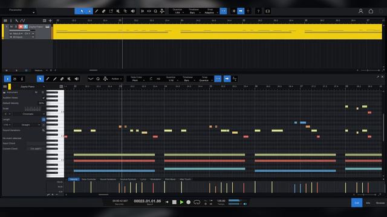Select the editor Mute tool

(x=70, y=79)
